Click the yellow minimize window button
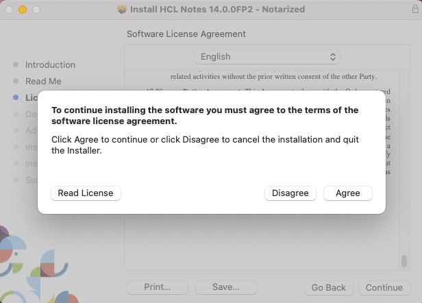422x303 pixels. coord(23,10)
